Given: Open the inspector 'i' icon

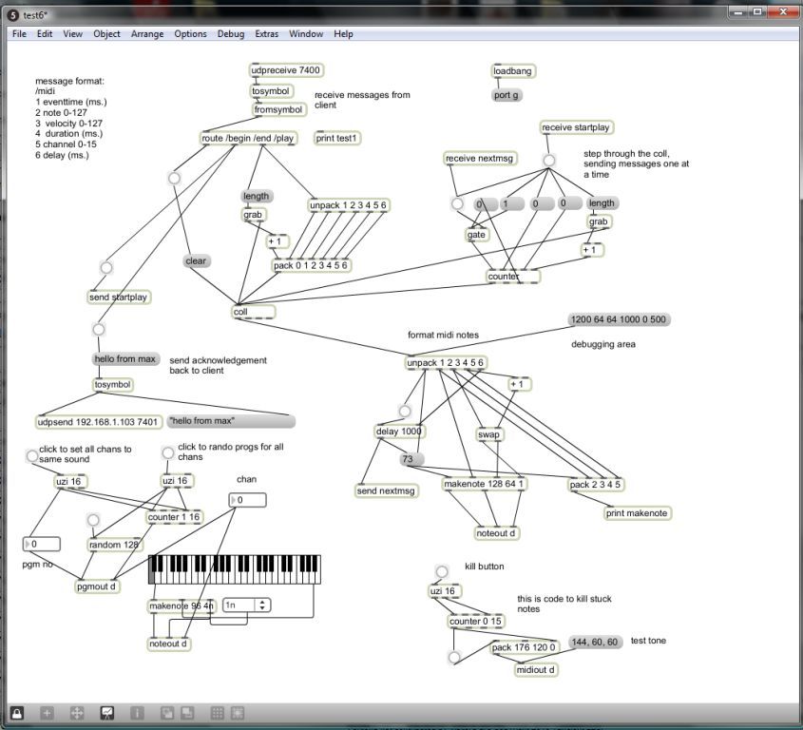Looking at the screenshot, I should click(x=137, y=713).
